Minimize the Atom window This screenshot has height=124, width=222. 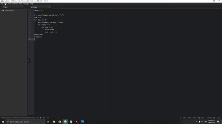click(x=209, y=1)
